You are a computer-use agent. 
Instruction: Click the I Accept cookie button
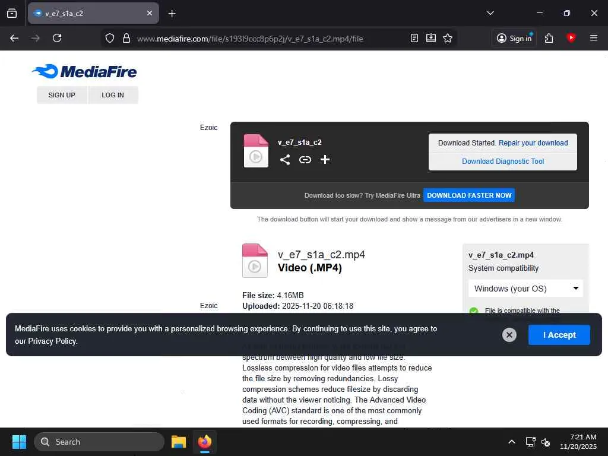coord(559,335)
